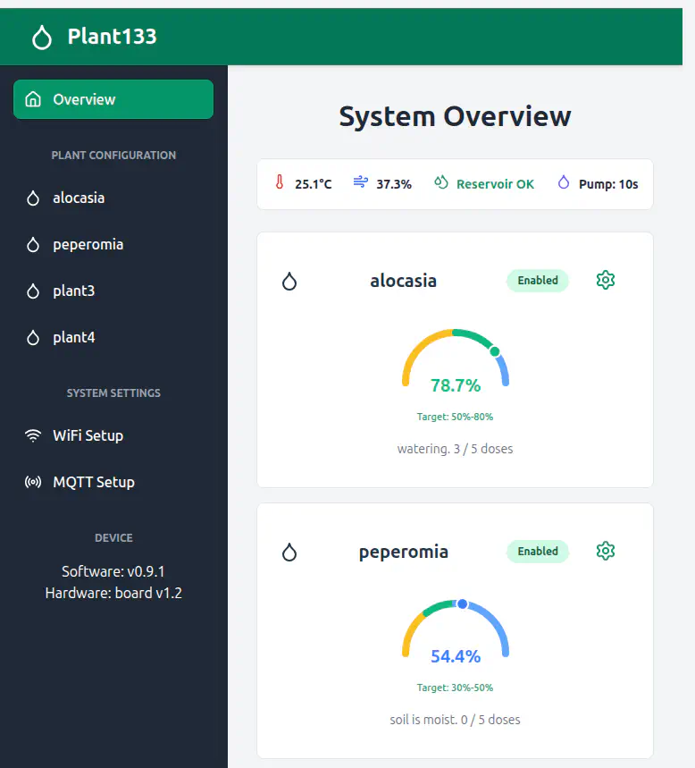Click the humidity wind icon

pyautogui.click(x=360, y=182)
